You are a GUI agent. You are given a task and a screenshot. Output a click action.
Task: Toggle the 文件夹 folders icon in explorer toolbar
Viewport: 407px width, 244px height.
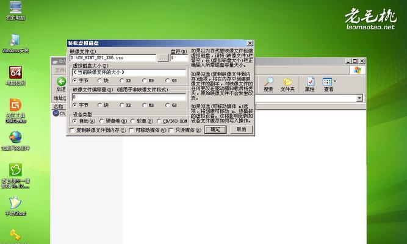coord(287,82)
